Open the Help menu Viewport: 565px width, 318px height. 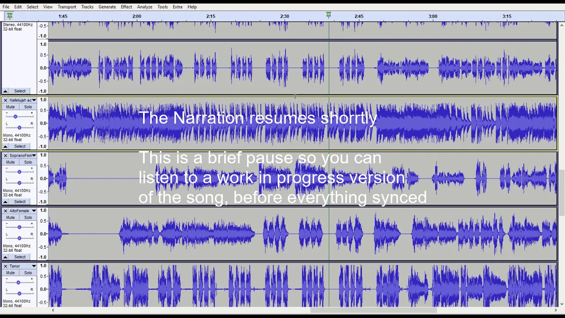tap(192, 7)
